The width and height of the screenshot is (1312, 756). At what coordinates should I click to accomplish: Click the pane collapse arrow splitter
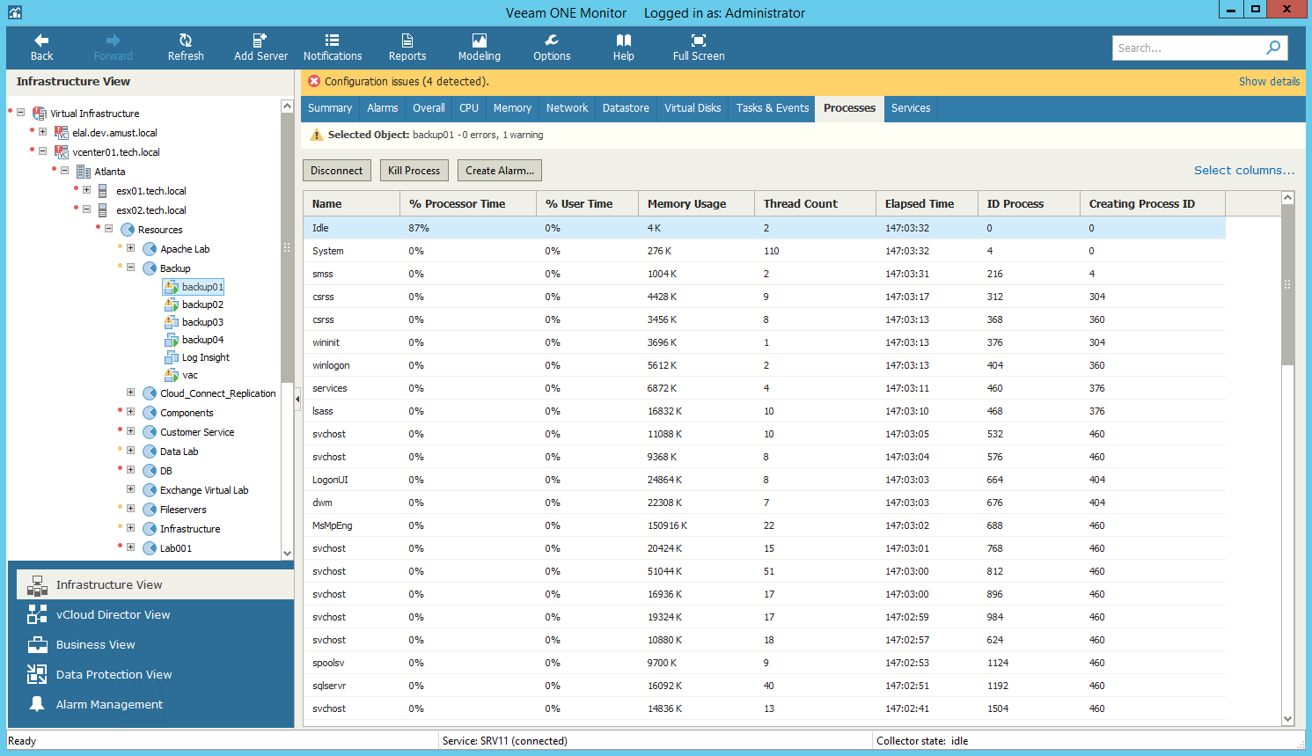(297, 399)
